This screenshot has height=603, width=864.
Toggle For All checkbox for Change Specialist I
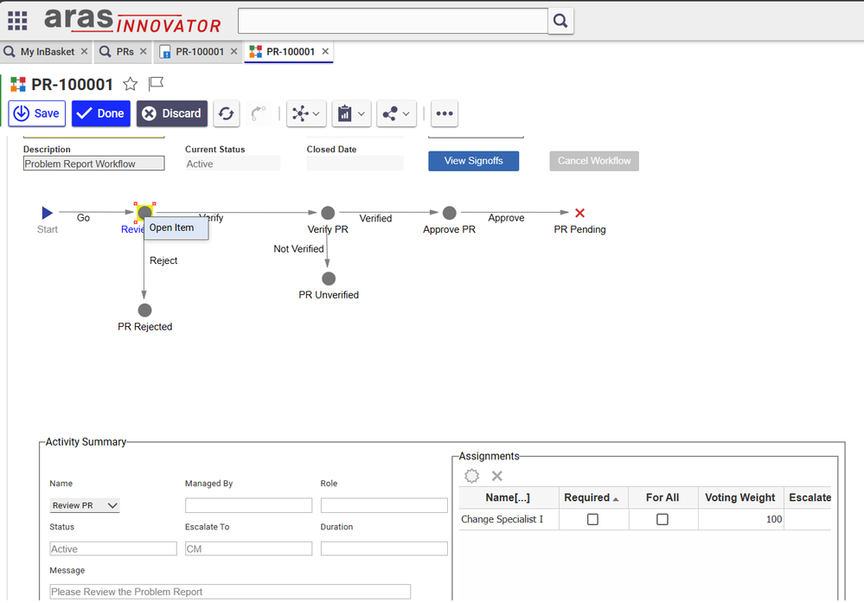point(662,520)
